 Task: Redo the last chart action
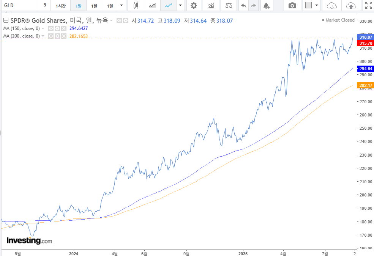point(253,5)
